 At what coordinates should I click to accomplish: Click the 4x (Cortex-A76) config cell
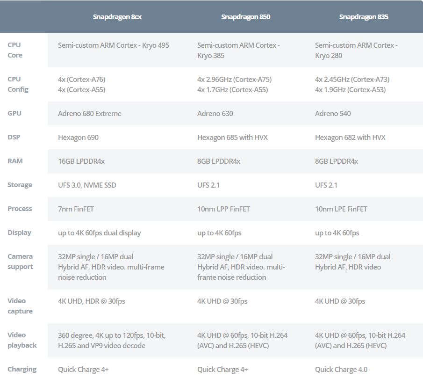click(x=81, y=85)
